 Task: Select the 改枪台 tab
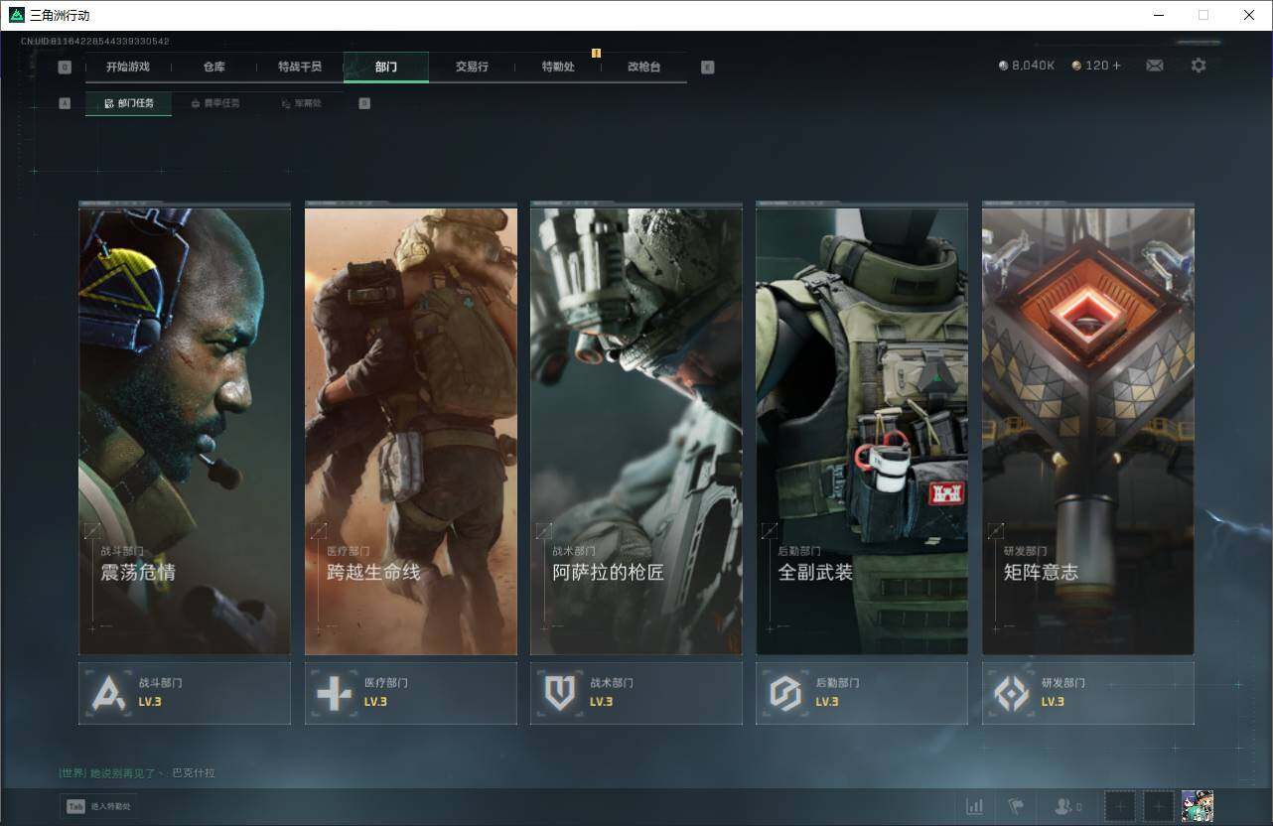click(643, 67)
